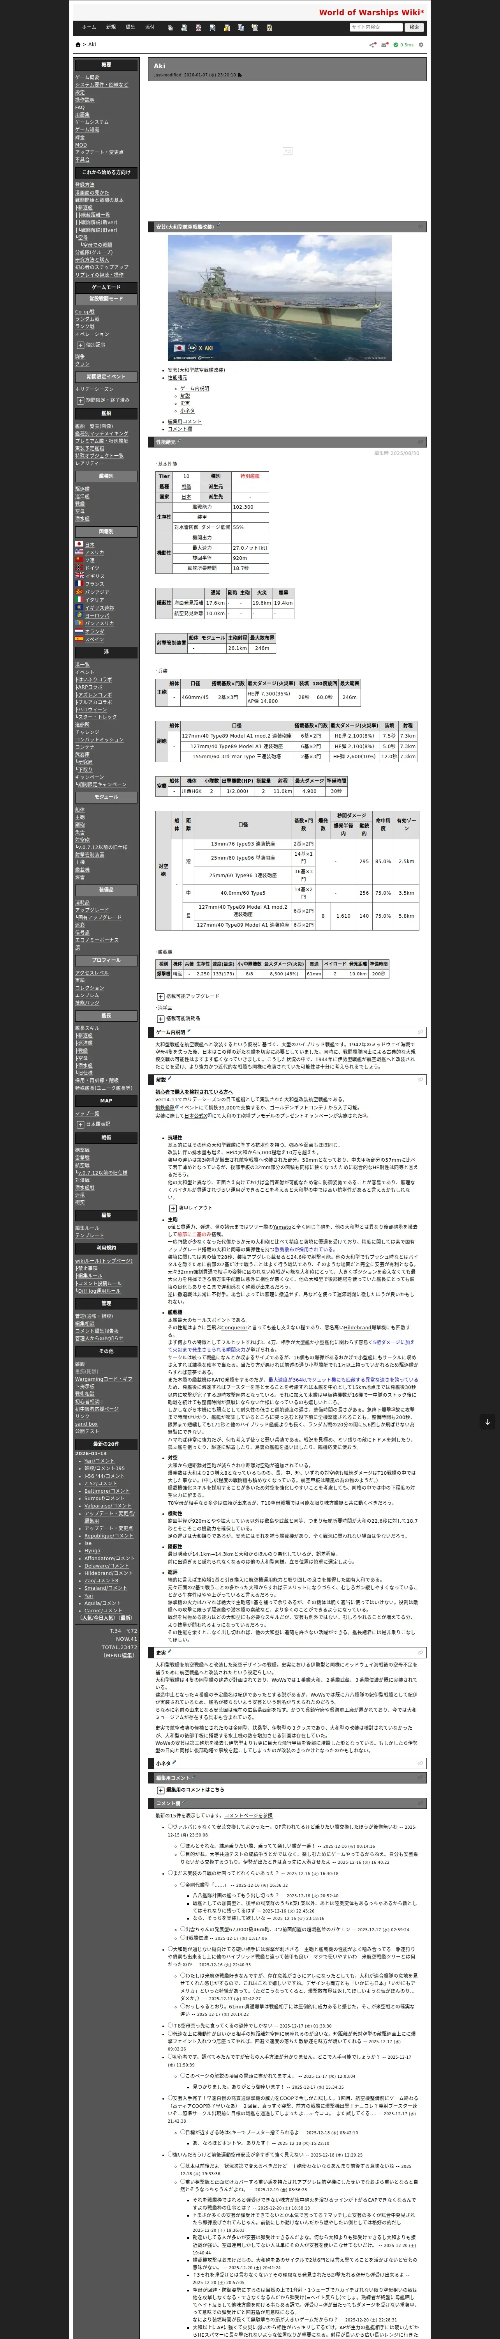Click the mail notification icon with red dot

pyautogui.click(x=386, y=44)
